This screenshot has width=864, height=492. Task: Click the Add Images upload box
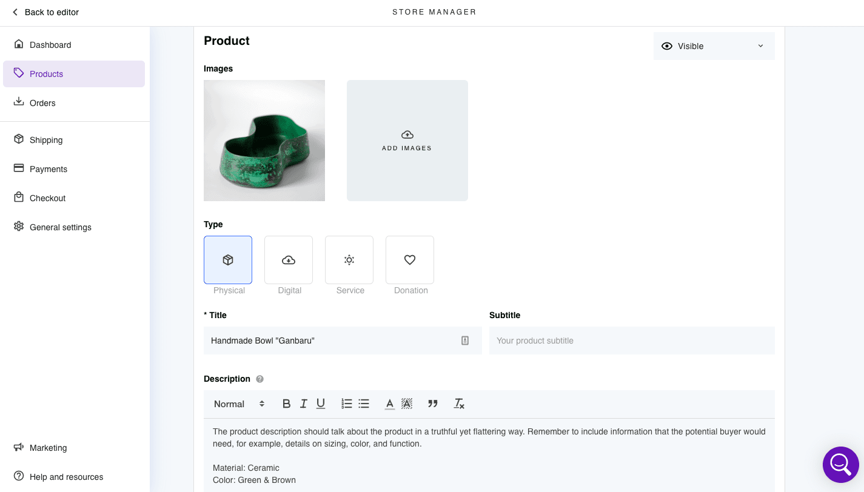click(407, 141)
